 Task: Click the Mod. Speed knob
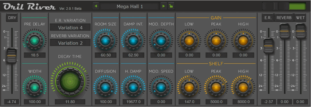(161, 87)
